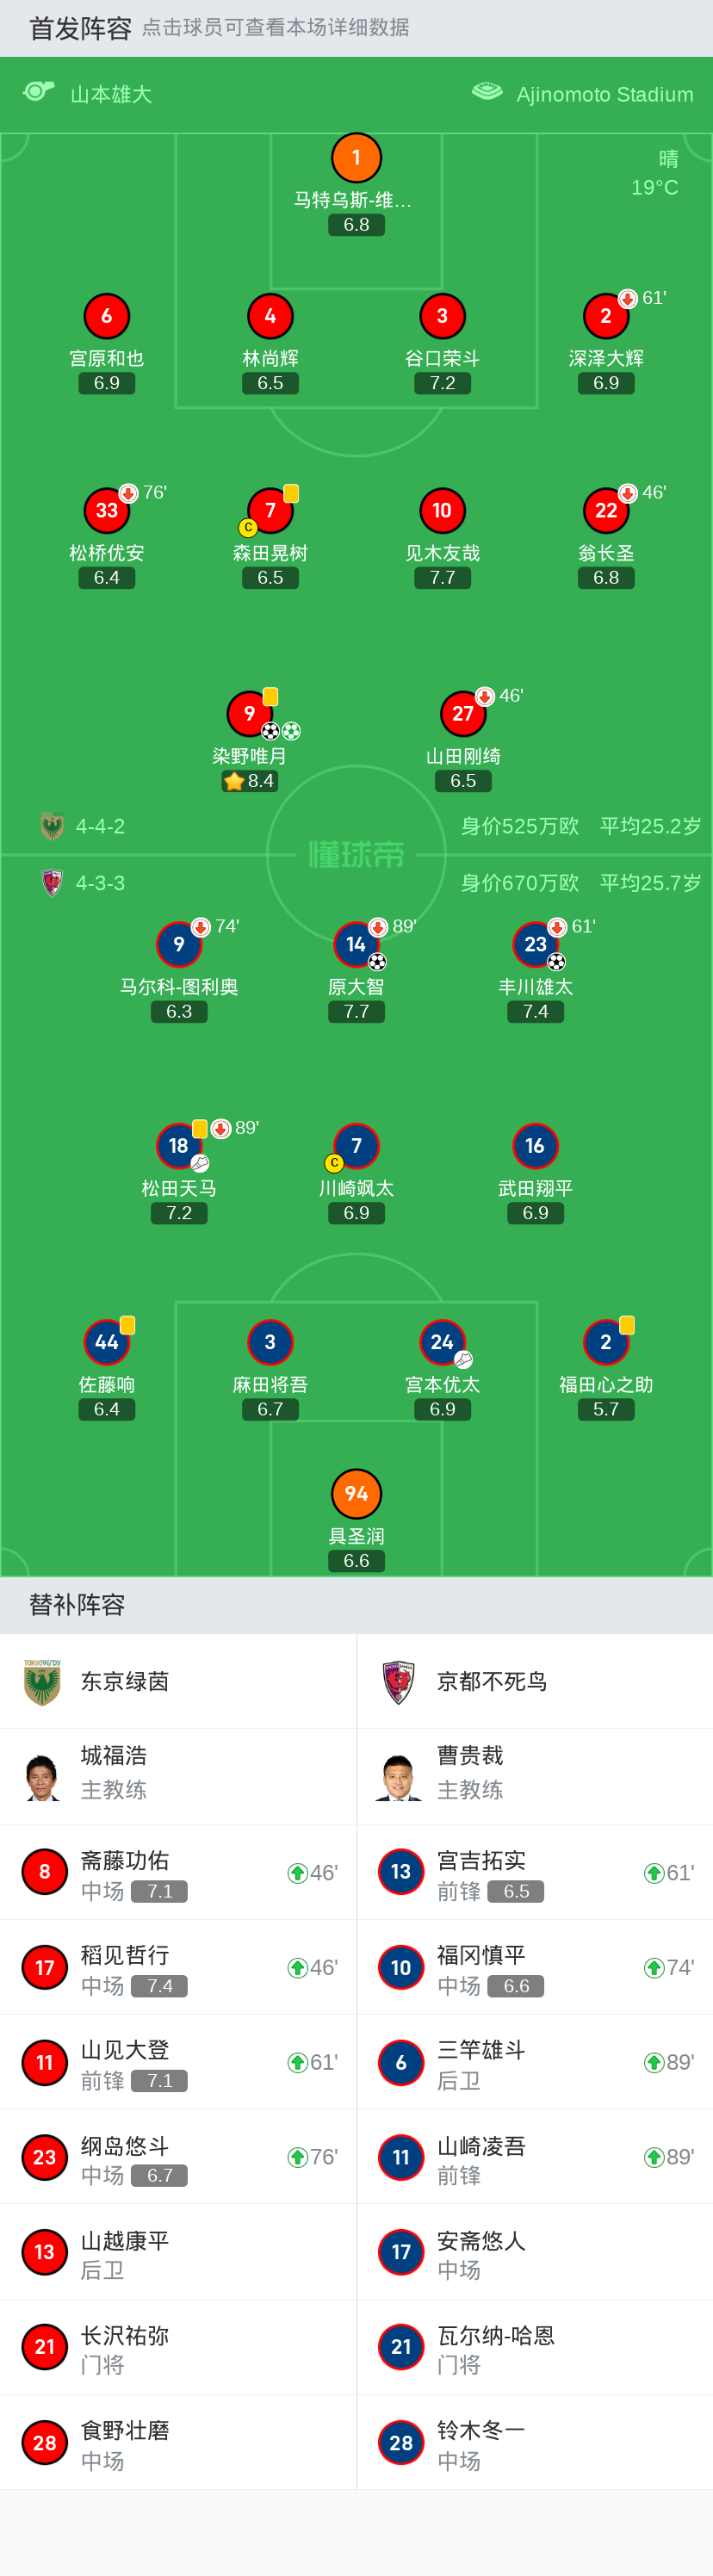Click the 东京绿茵 team crest
The image size is (713, 2576).
tap(42, 1682)
